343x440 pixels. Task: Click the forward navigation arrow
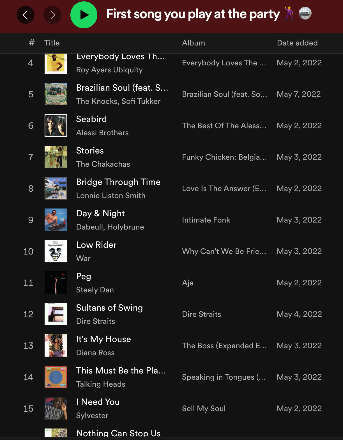pyautogui.click(x=52, y=15)
